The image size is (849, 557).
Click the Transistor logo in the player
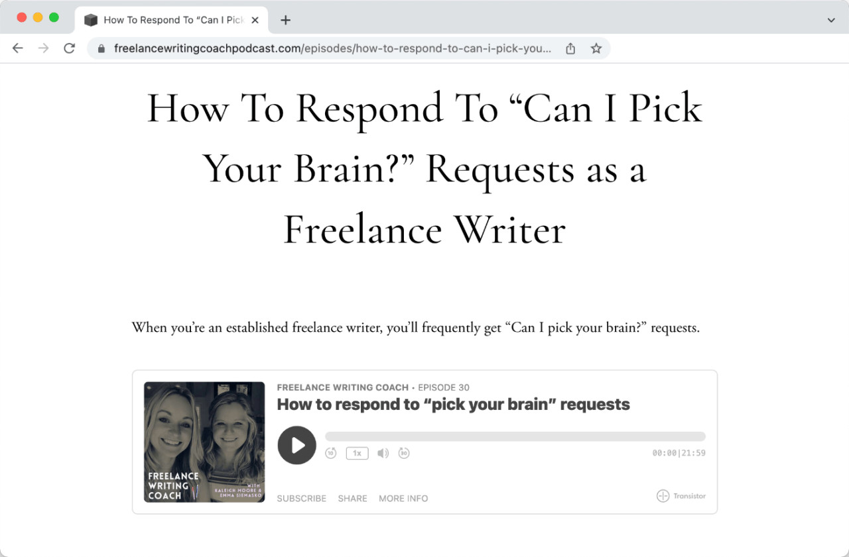point(681,495)
